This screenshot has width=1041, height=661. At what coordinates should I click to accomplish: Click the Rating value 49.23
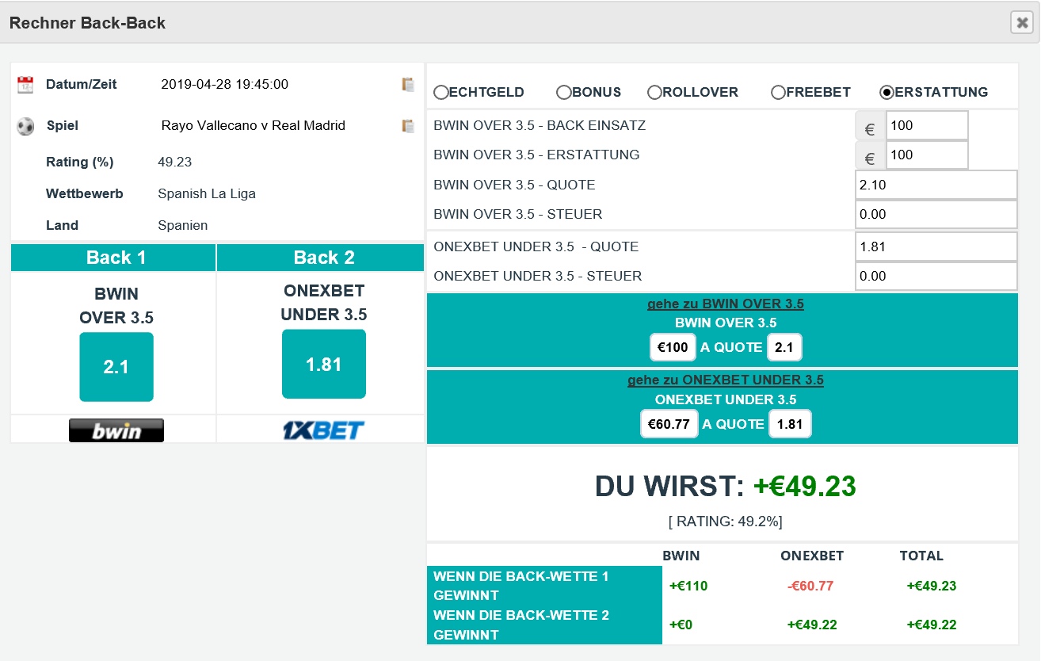pyautogui.click(x=175, y=162)
